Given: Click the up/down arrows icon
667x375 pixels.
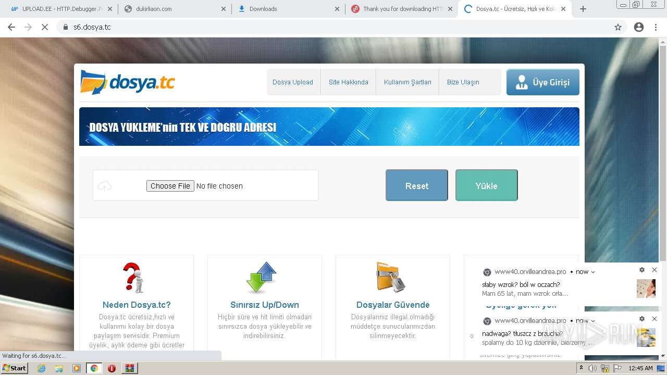Looking at the screenshot, I should point(262,278).
